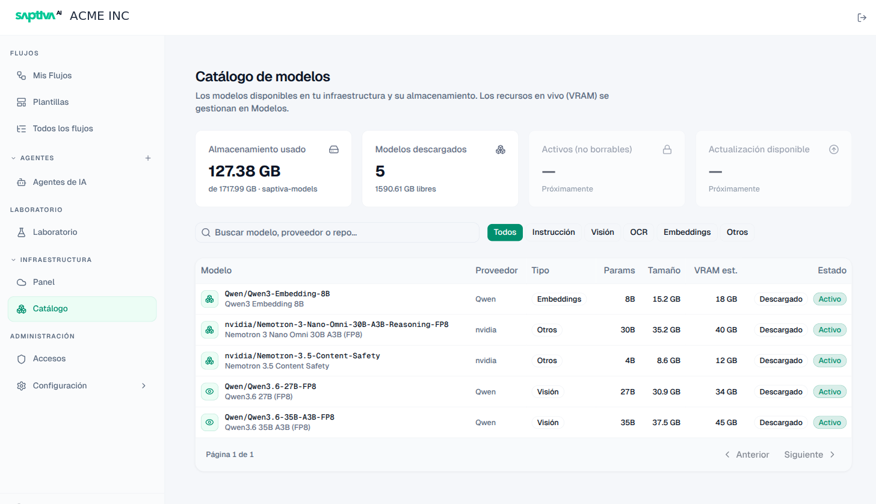The height and width of the screenshot is (504, 876).
Task: Click the Accesos shield icon
Action: [21, 359]
